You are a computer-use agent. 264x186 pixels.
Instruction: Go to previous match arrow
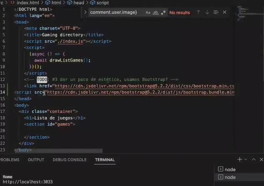click(199, 12)
